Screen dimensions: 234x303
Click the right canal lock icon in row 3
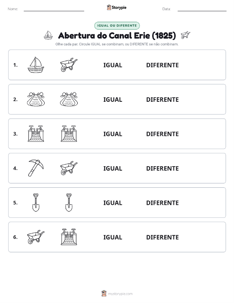tap(69, 134)
